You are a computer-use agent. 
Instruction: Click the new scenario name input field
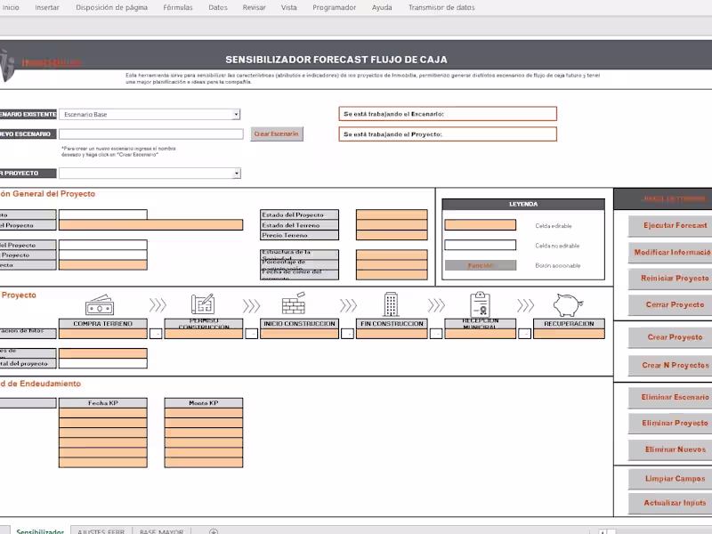coord(151,134)
